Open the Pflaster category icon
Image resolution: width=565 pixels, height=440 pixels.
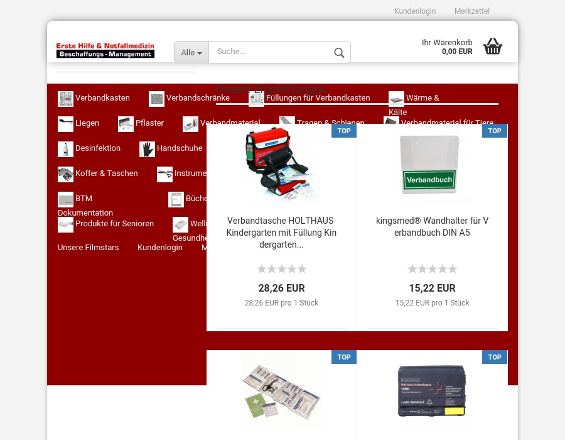pos(126,124)
